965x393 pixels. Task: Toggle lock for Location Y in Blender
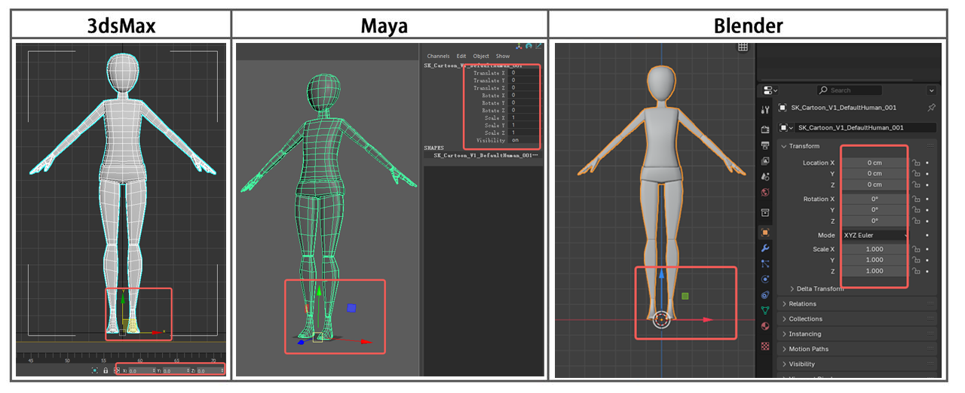pyautogui.click(x=916, y=173)
